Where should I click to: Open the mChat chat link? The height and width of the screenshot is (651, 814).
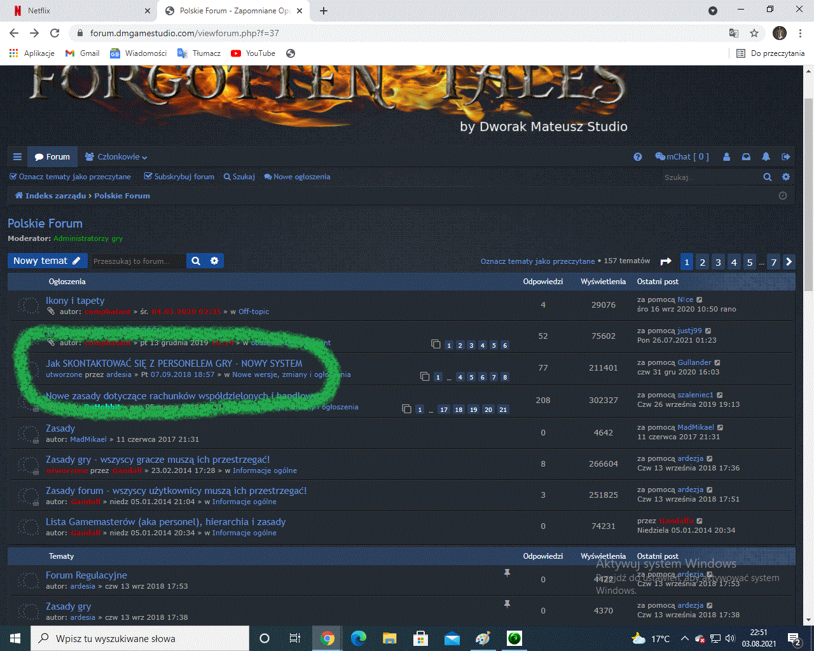coord(682,157)
